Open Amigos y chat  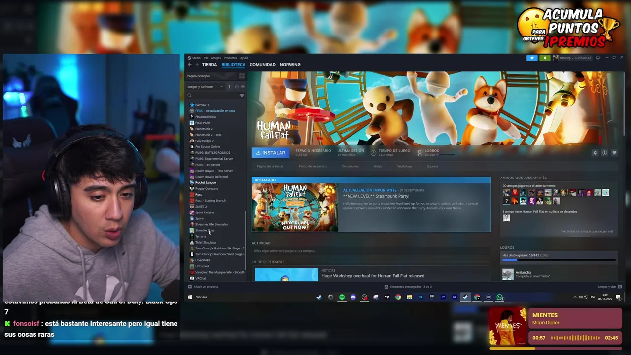[x=610, y=287]
